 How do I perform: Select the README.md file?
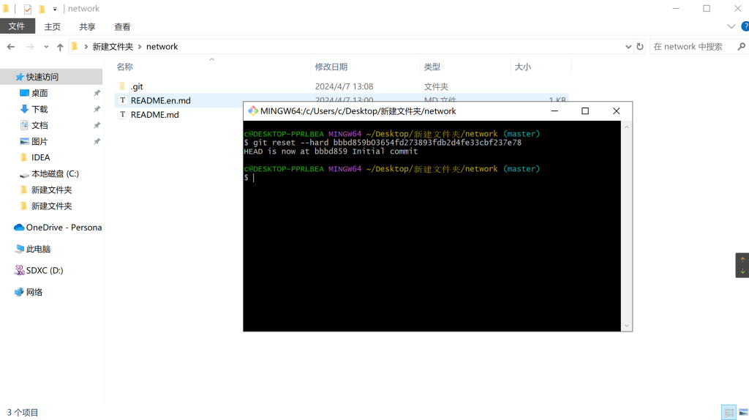[x=154, y=115]
